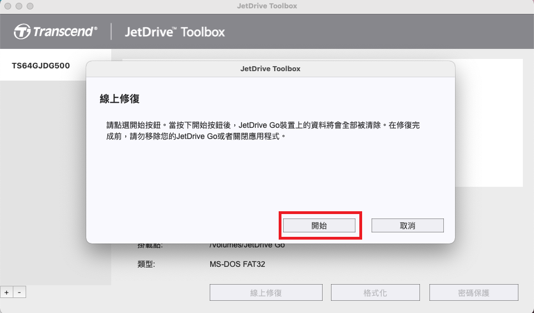Click the plus button below sidebar
Screen dimensions: 534x313
pos(7,292)
